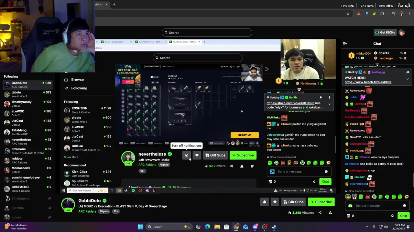Viewport: 414px width, 232px height.
Task: Collapse the outer Chat panel
Action: click(345, 43)
